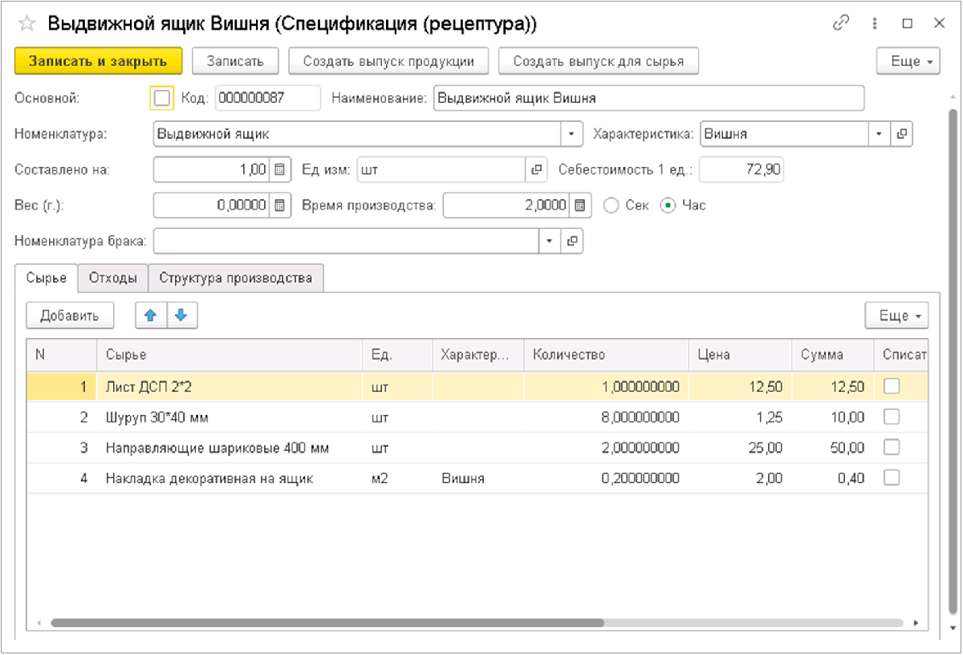
Task: Toggle the Основной checkbox
Action: tap(162, 98)
